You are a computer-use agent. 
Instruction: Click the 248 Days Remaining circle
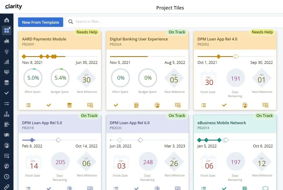coord(148,161)
